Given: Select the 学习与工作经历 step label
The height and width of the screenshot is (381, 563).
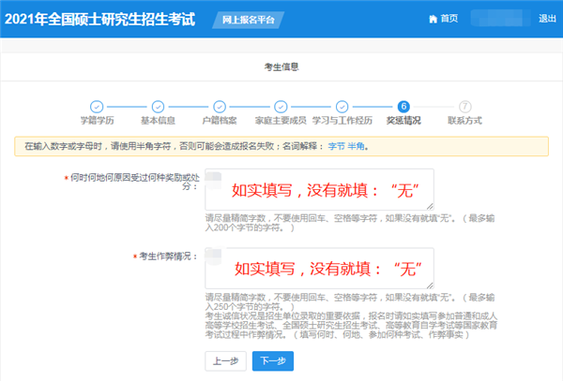Looking at the screenshot, I should [x=342, y=121].
